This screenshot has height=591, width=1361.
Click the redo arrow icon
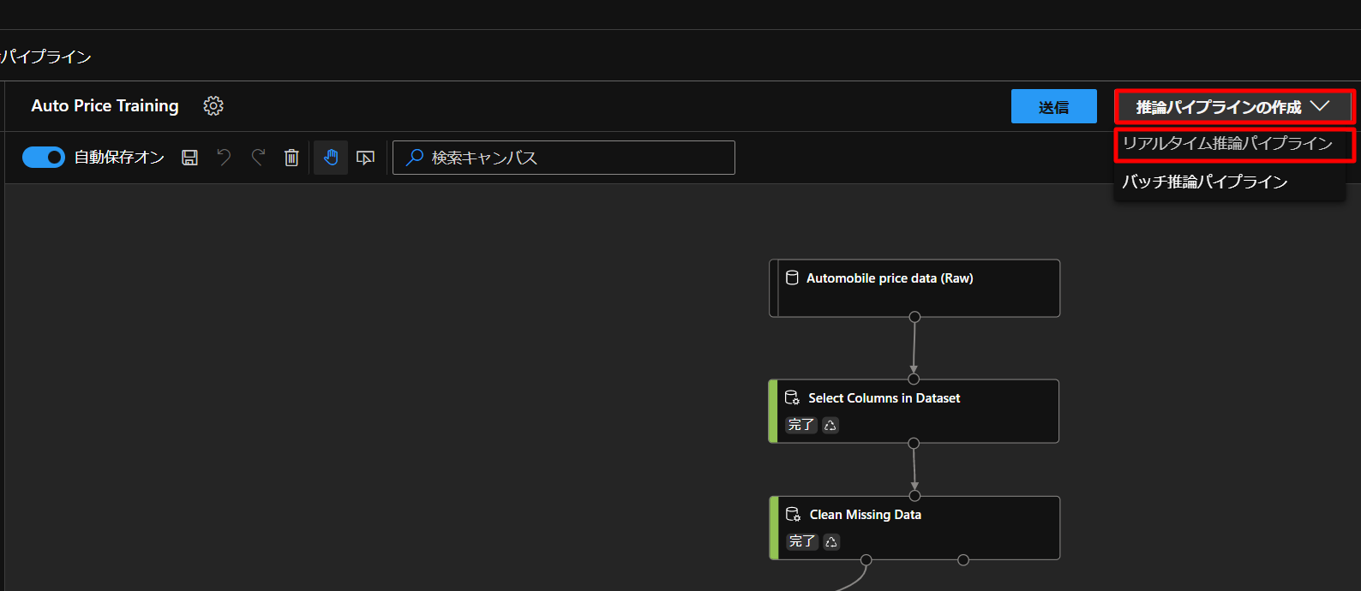258,158
